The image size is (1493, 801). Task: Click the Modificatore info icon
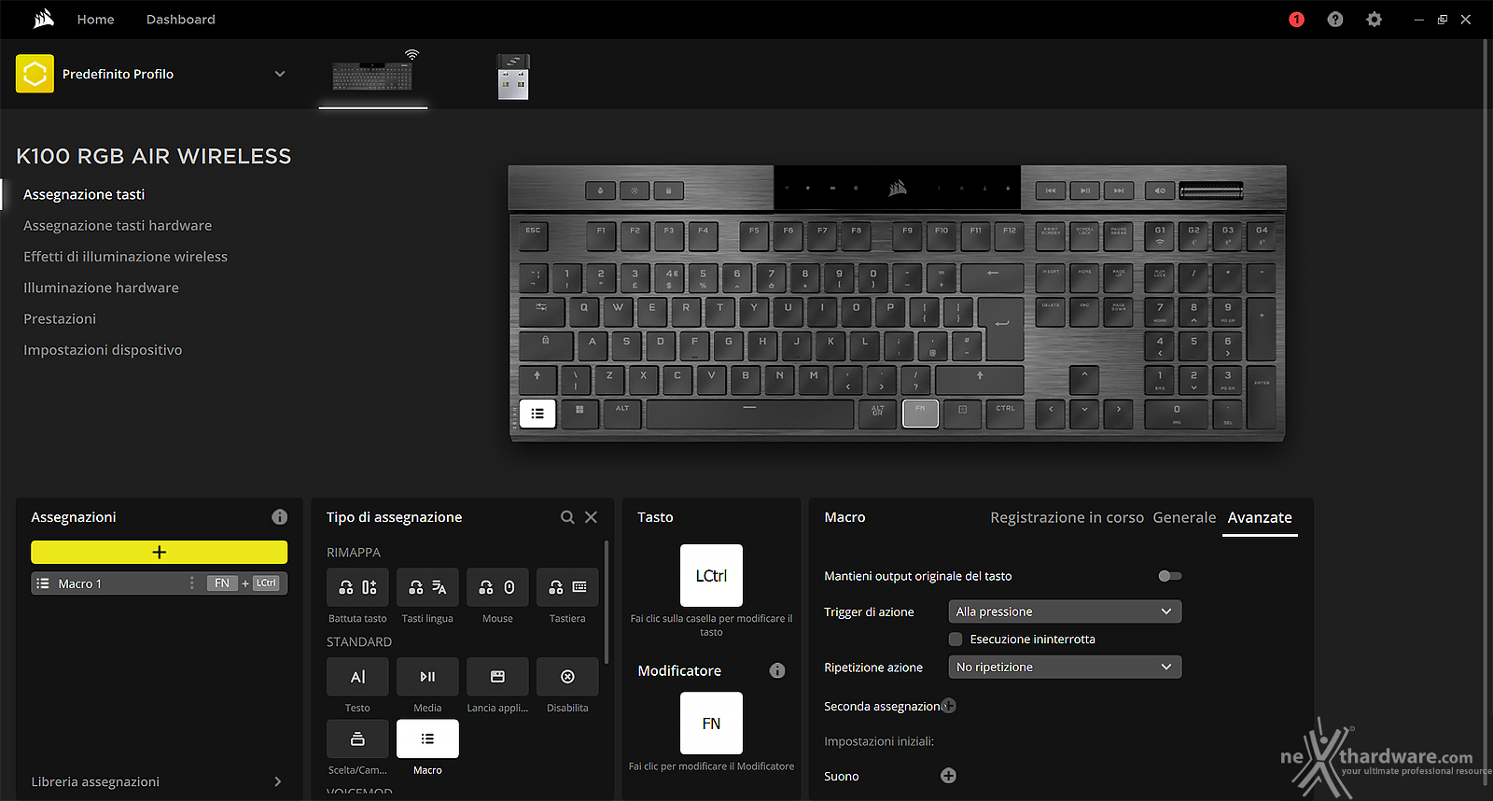point(777,670)
